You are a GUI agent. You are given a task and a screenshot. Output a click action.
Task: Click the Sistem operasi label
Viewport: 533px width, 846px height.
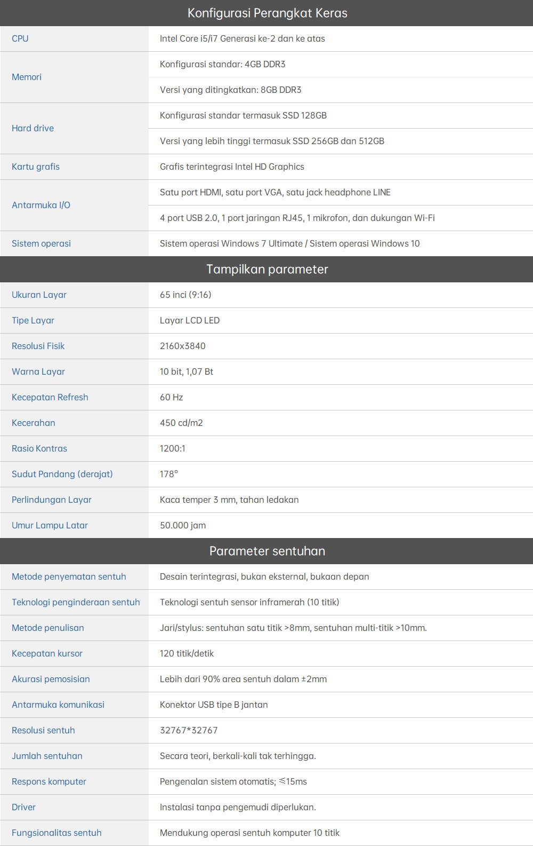click(x=41, y=243)
